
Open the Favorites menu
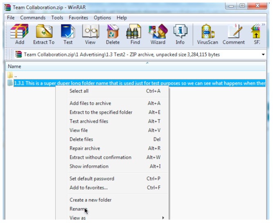78,18
